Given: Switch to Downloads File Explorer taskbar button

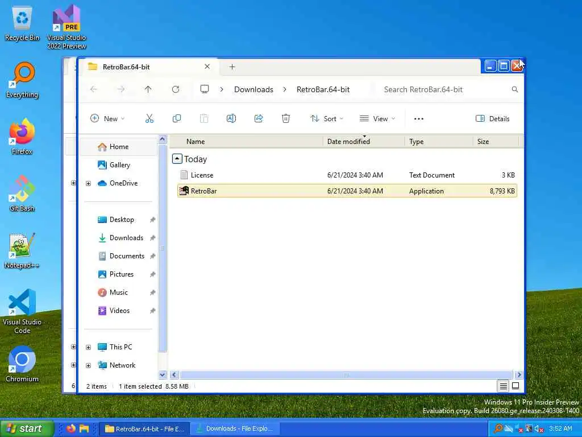Looking at the screenshot, I should click(235, 429).
